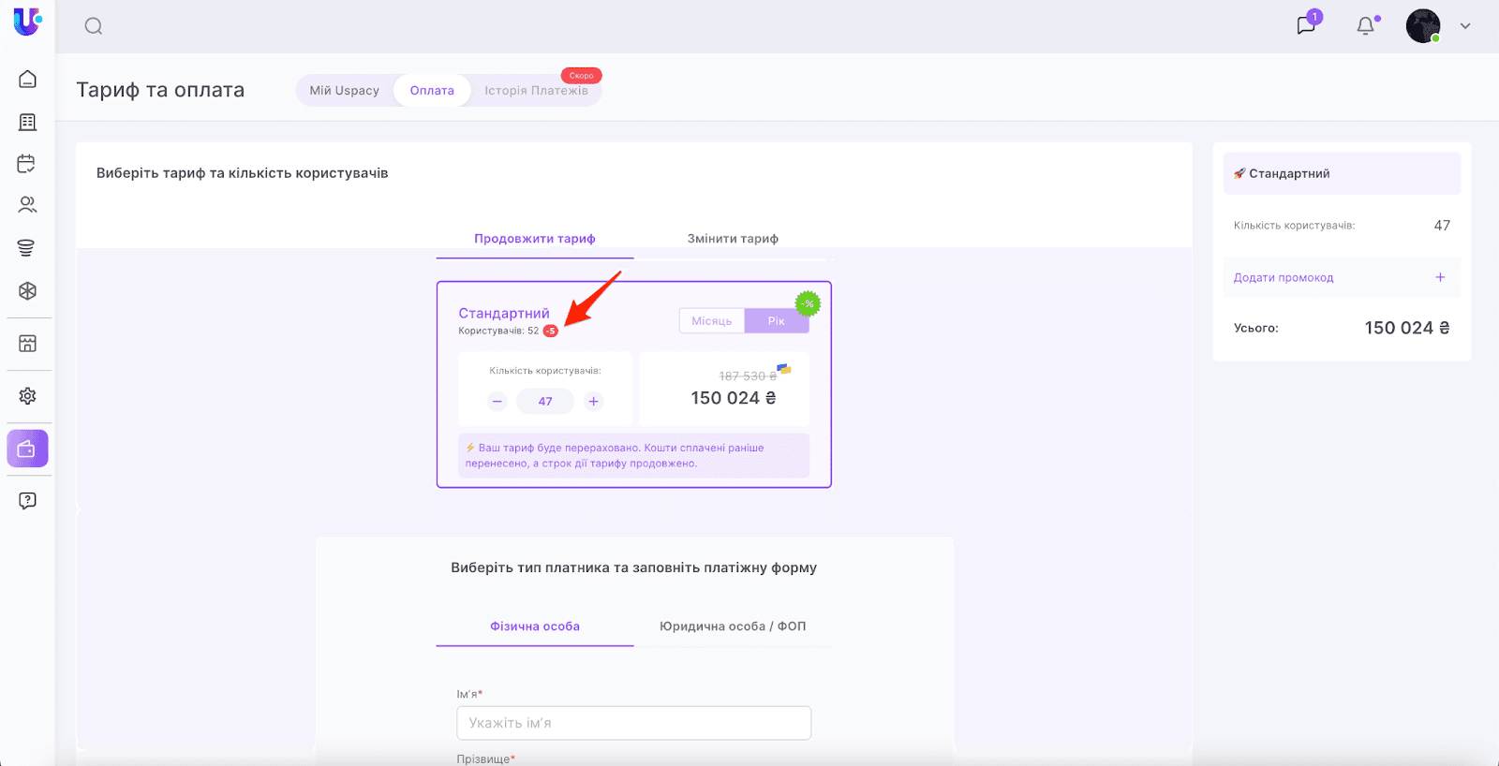Click the Додати промокод link
1499x766 pixels.
[x=1284, y=278]
